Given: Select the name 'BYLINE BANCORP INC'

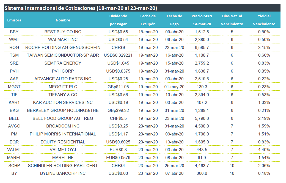Looking at the screenshot, I should point(63,173).
